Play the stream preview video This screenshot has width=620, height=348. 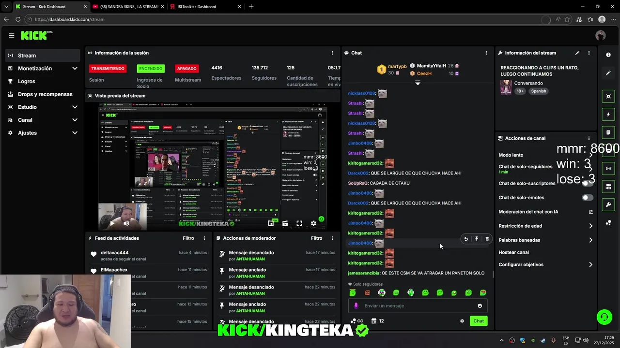tap(112, 223)
